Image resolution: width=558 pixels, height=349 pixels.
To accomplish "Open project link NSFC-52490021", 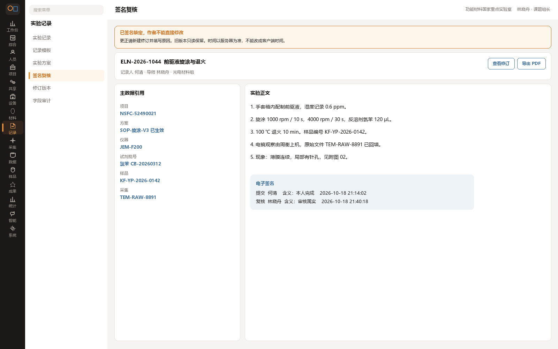I will tap(138, 113).
